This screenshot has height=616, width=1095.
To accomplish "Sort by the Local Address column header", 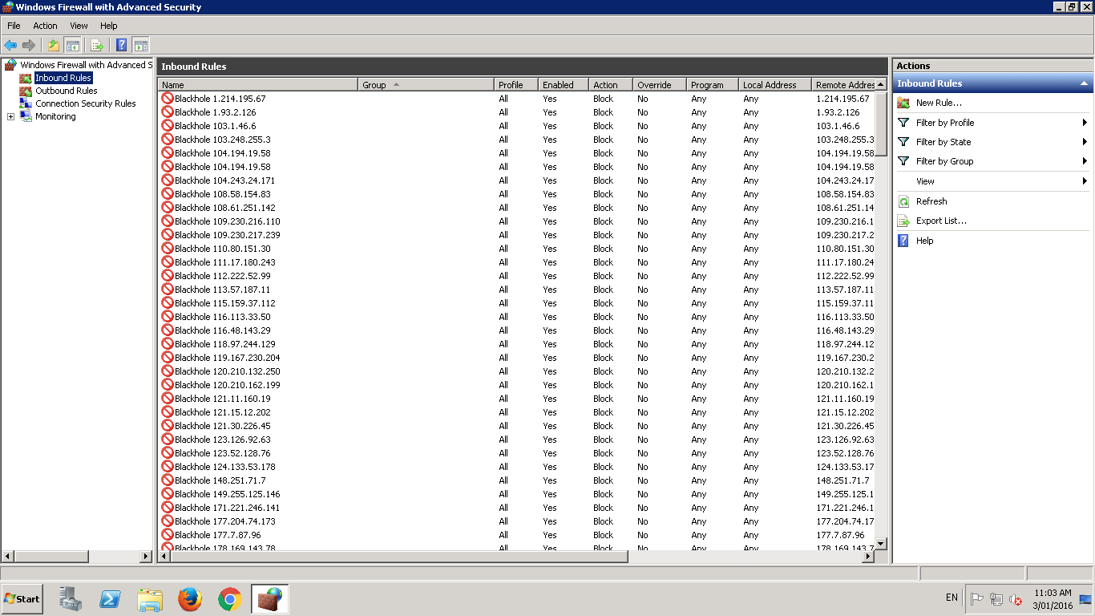I will pyautogui.click(x=774, y=84).
